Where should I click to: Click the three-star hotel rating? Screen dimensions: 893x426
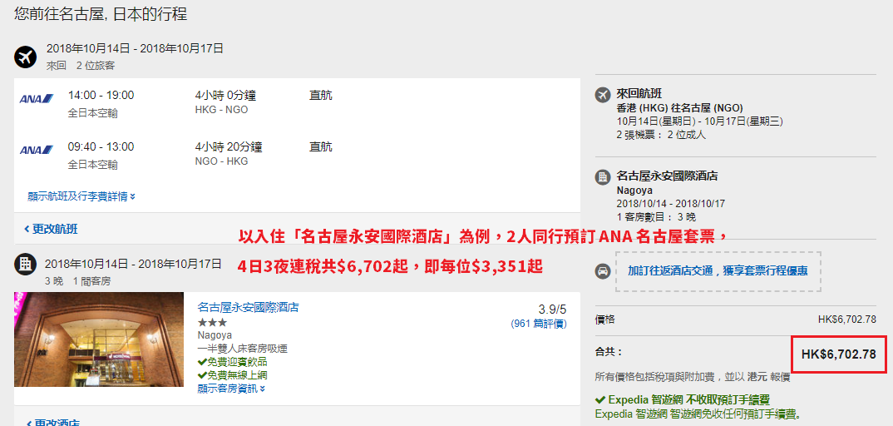[x=212, y=323]
